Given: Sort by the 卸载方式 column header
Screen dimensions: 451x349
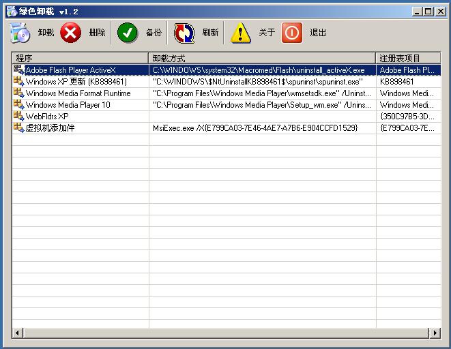Looking at the screenshot, I should (x=262, y=59).
